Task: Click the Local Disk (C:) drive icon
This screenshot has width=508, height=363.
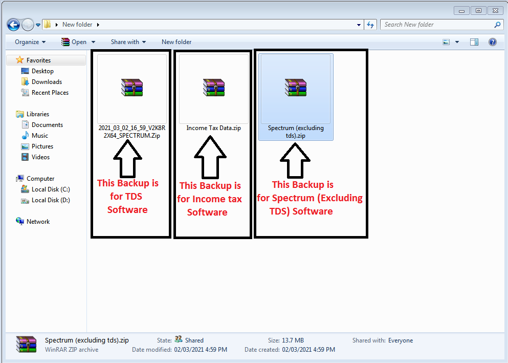Action: click(x=25, y=189)
